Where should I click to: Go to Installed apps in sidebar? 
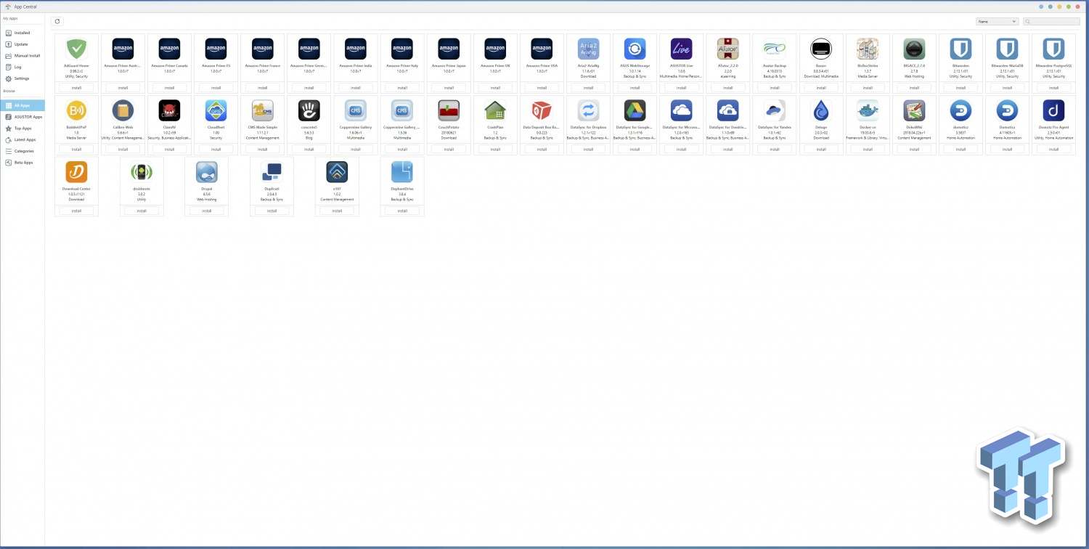point(23,33)
